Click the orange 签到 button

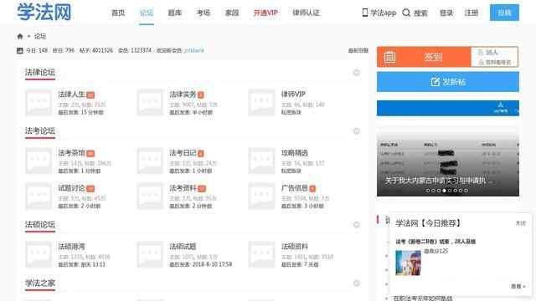tap(424, 57)
